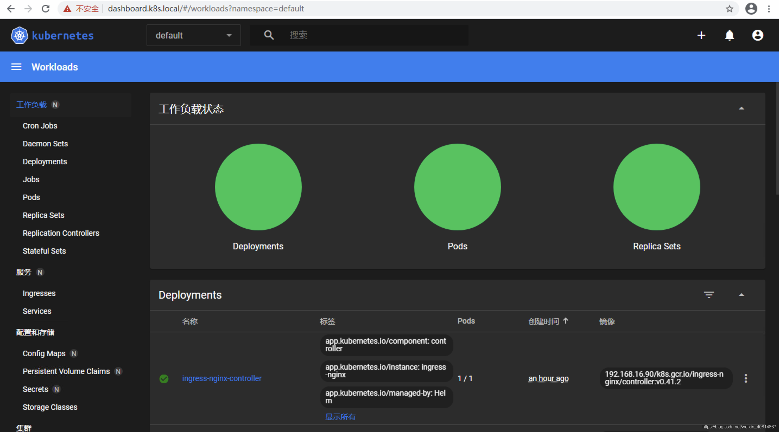The width and height of the screenshot is (779, 432).
Task: Click the browser reload button
Action: 46,9
